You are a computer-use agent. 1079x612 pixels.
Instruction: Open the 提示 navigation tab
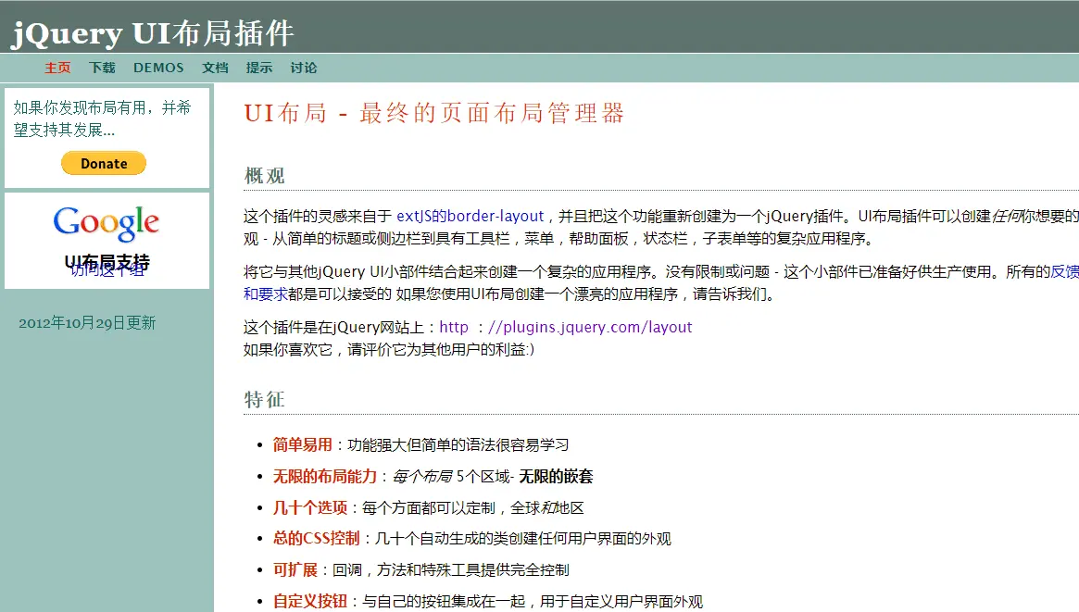[258, 68]
